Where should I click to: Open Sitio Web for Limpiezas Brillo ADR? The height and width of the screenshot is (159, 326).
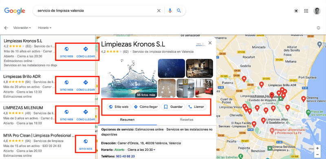66,85
